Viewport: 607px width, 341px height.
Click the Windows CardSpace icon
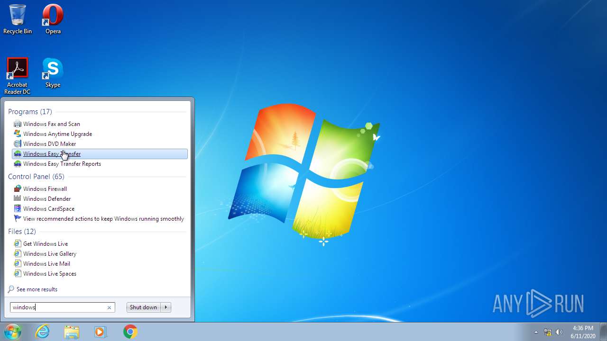point(18,209)
